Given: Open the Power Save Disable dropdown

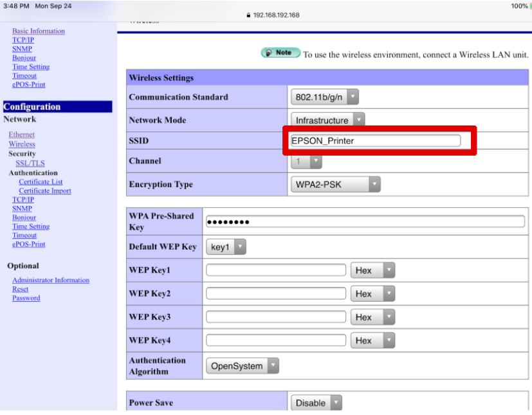Looking at the screenshot, I should pyautogui.click(x=316, y=403).
